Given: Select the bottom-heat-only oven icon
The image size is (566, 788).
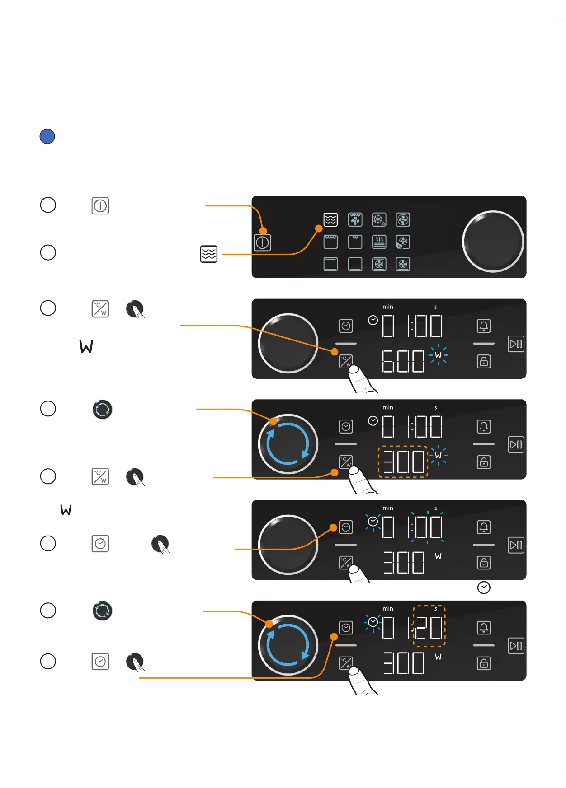Looking at the screenshot, I should pyautogui.click(x=355, y=264).
